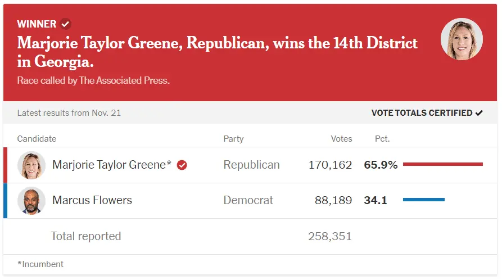Click the winner checkmark badge beside WINNER
This screenshot has height=280, width=502.
66,24
